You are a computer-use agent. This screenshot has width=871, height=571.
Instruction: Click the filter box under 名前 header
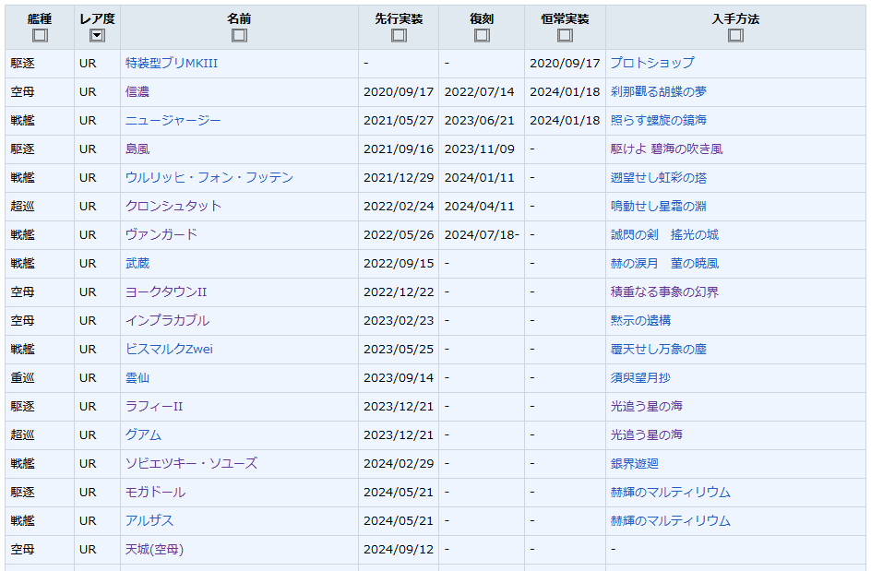click(x=239, y=36)
